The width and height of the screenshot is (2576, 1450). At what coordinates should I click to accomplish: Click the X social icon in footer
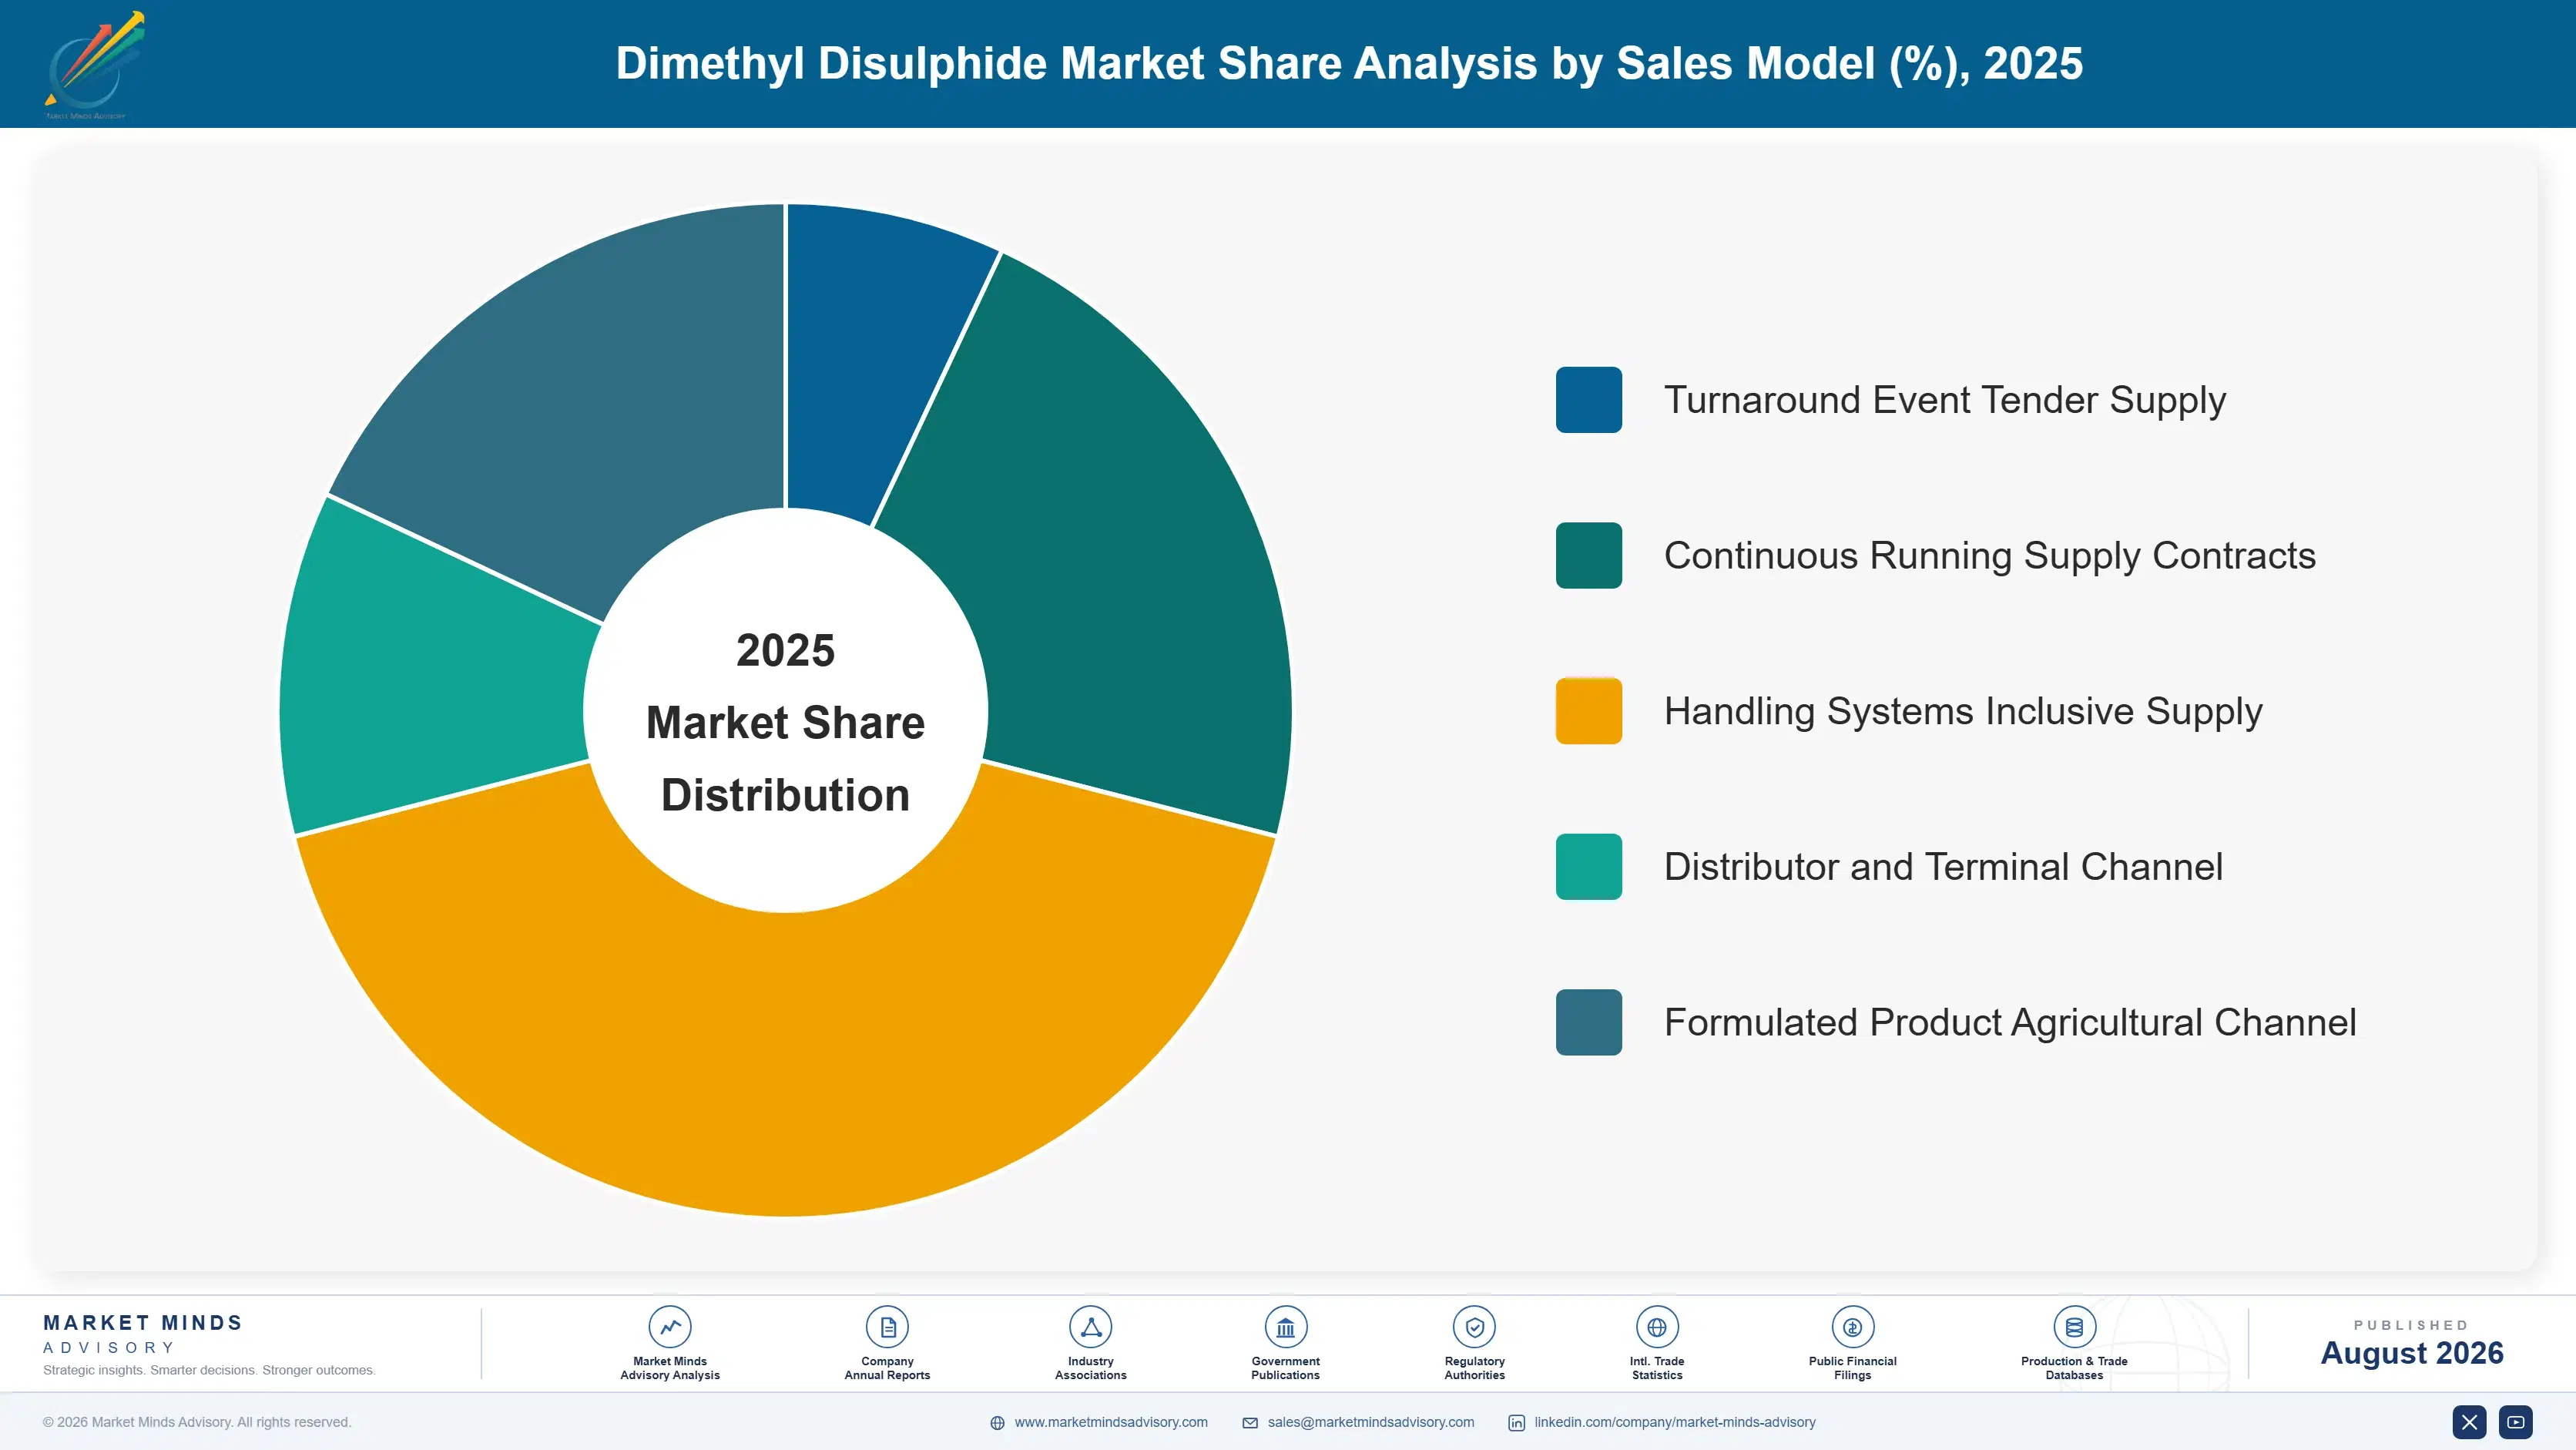[2469, 1422]
